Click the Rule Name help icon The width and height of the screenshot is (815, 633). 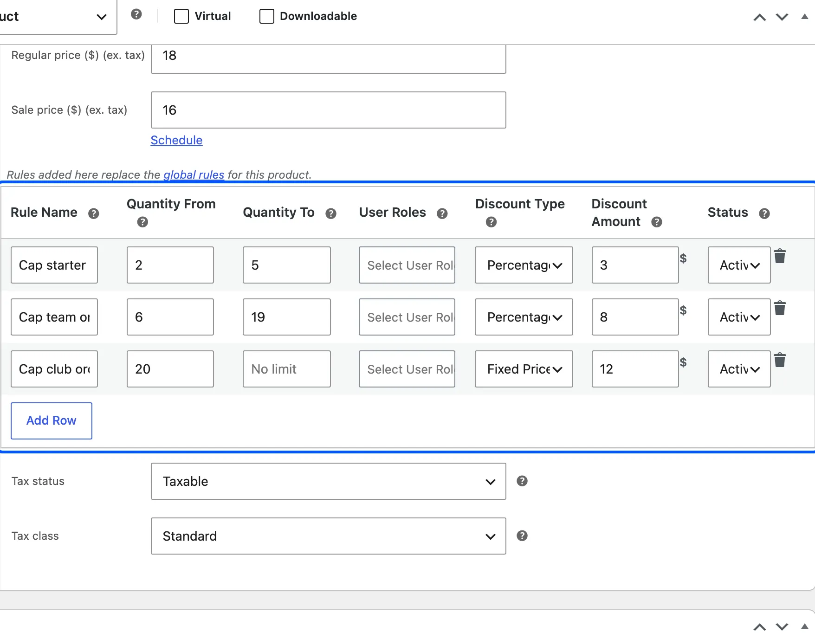tap(94, 213)
